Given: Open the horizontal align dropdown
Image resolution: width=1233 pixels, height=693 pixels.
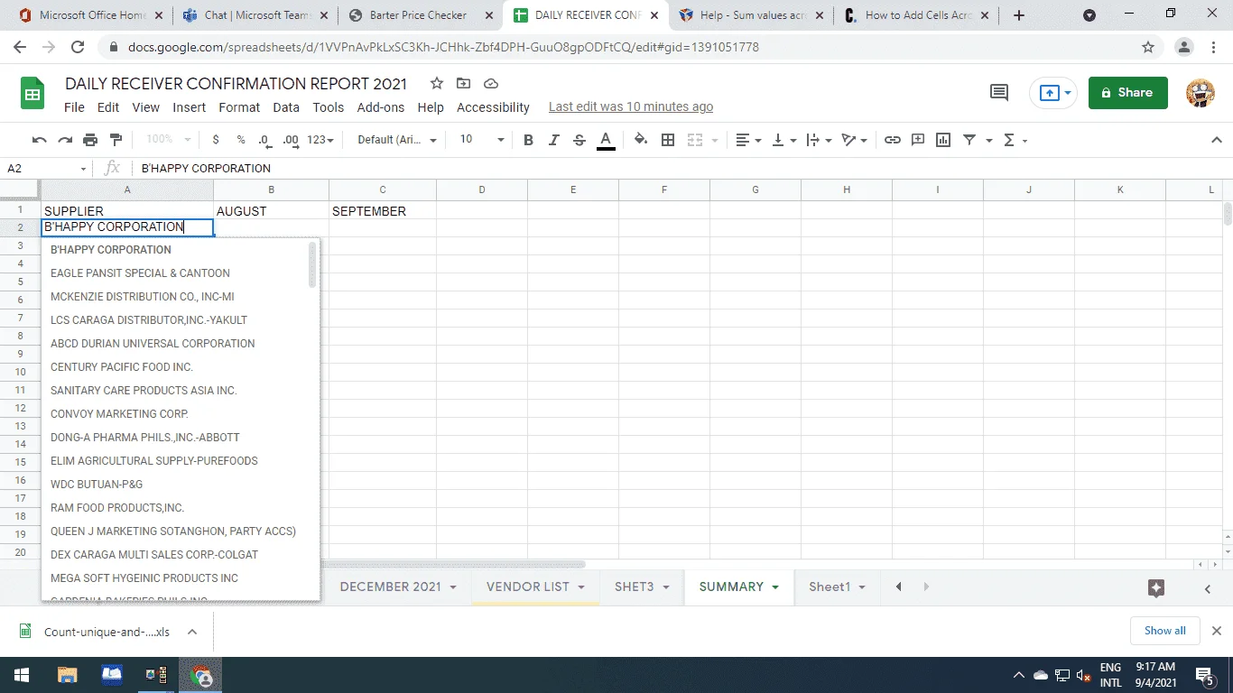Looking at the screenshot, I should click(748, 140).
